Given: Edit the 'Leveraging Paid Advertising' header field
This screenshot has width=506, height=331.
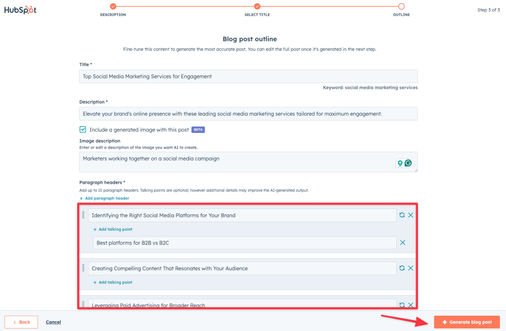Looking at the screenshot, I should click(x=242, y=304).
